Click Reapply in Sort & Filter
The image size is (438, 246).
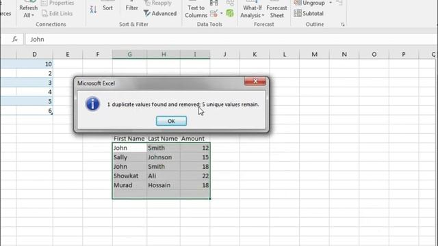pyautogui.click(x=158, y=3)
